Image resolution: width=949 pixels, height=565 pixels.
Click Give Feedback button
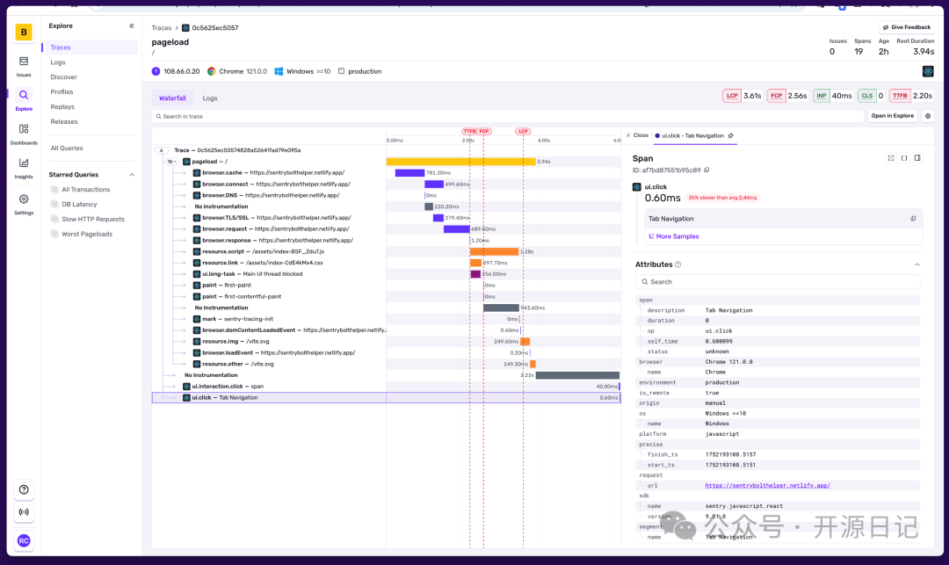[x=906, y=27]
